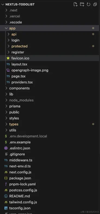Image resolution: width=100 pixels, height=214 pixels.
Task: Click the New Folder icon
Action: pyautogui.click(x=82, y=4)
